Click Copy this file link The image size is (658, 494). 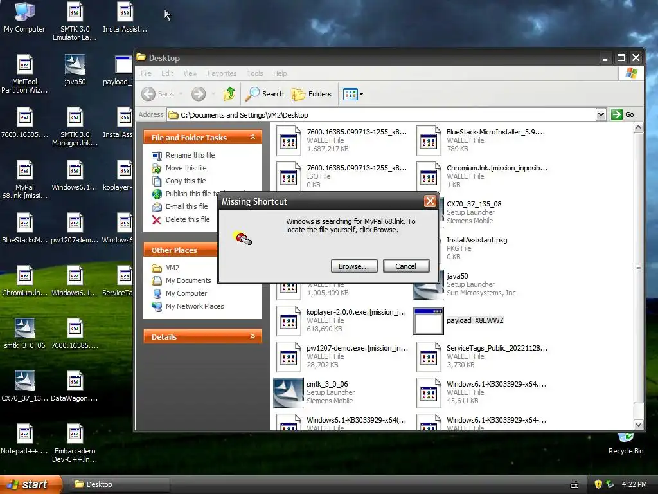(x=179, y=181)
